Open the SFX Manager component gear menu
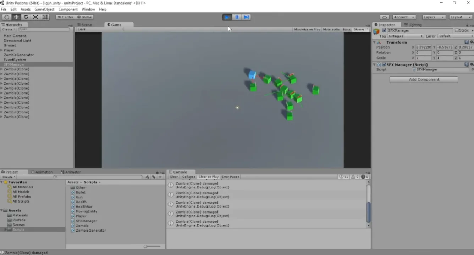Image resolution: width=474 pixels, height=255 pixels. 472,64
